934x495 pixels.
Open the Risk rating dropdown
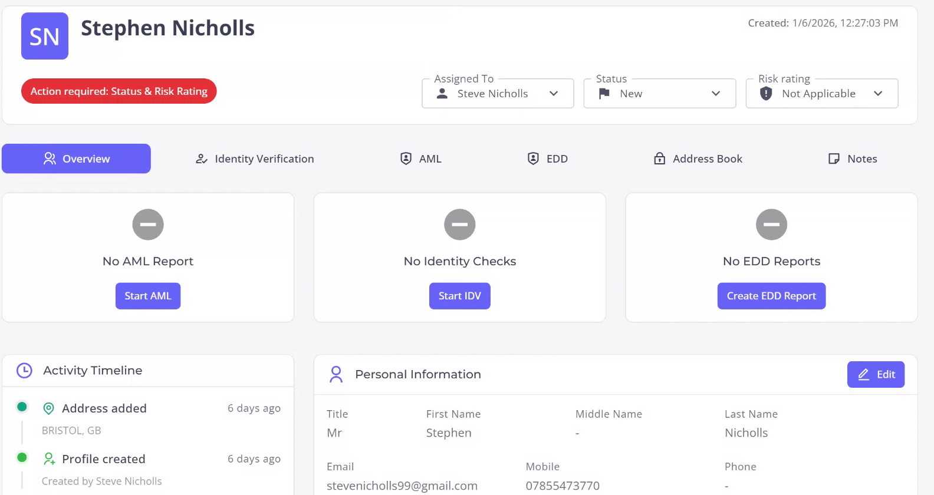821,94
